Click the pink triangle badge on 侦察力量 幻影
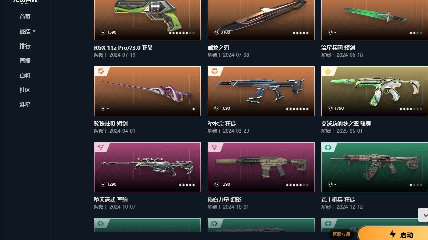The height and width of the screenshot is (240, 428). [214, 147]
